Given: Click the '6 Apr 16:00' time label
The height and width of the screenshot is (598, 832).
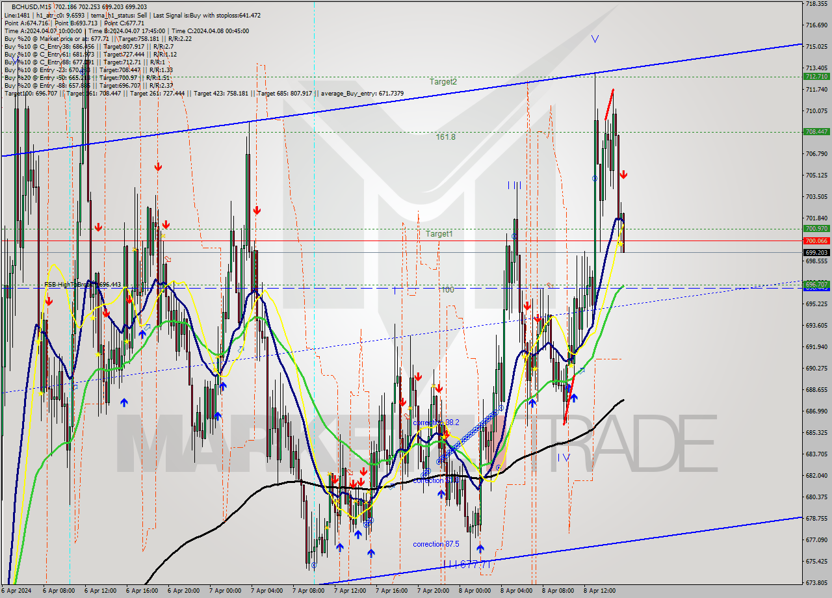Looking at the screenshot, I should point(142,591).
